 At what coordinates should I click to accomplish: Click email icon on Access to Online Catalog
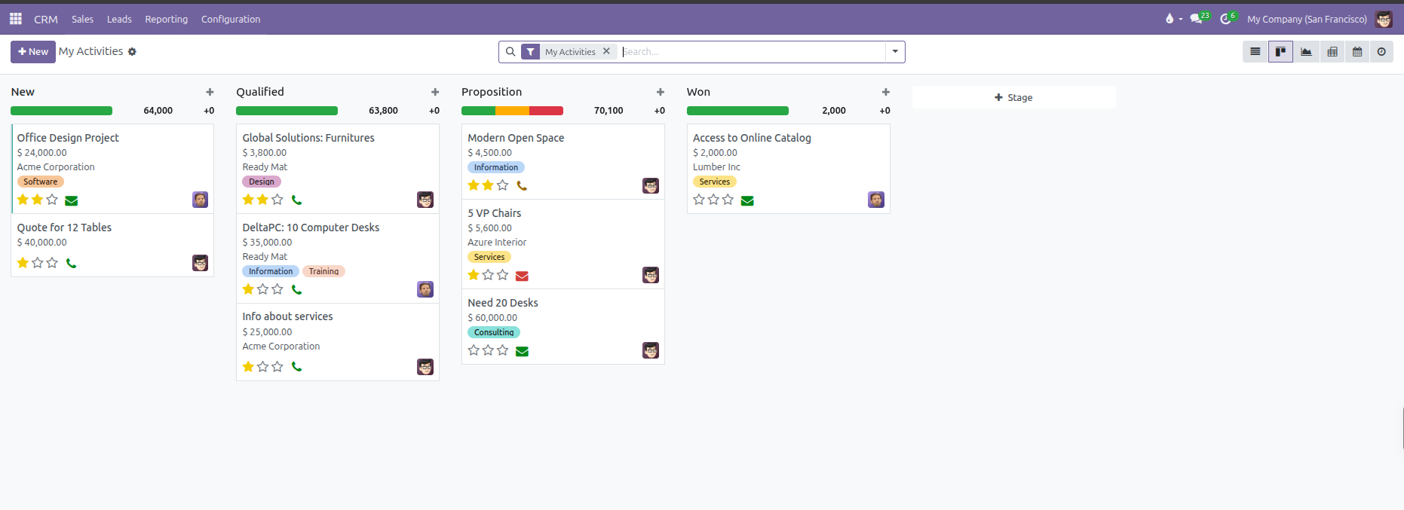tap(747, 200)
